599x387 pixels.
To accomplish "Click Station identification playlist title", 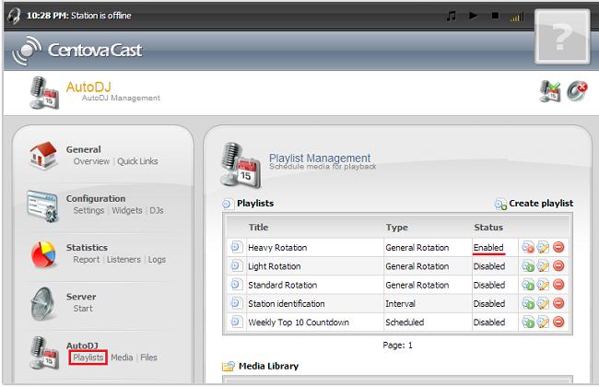I will (x=287, y=304).
